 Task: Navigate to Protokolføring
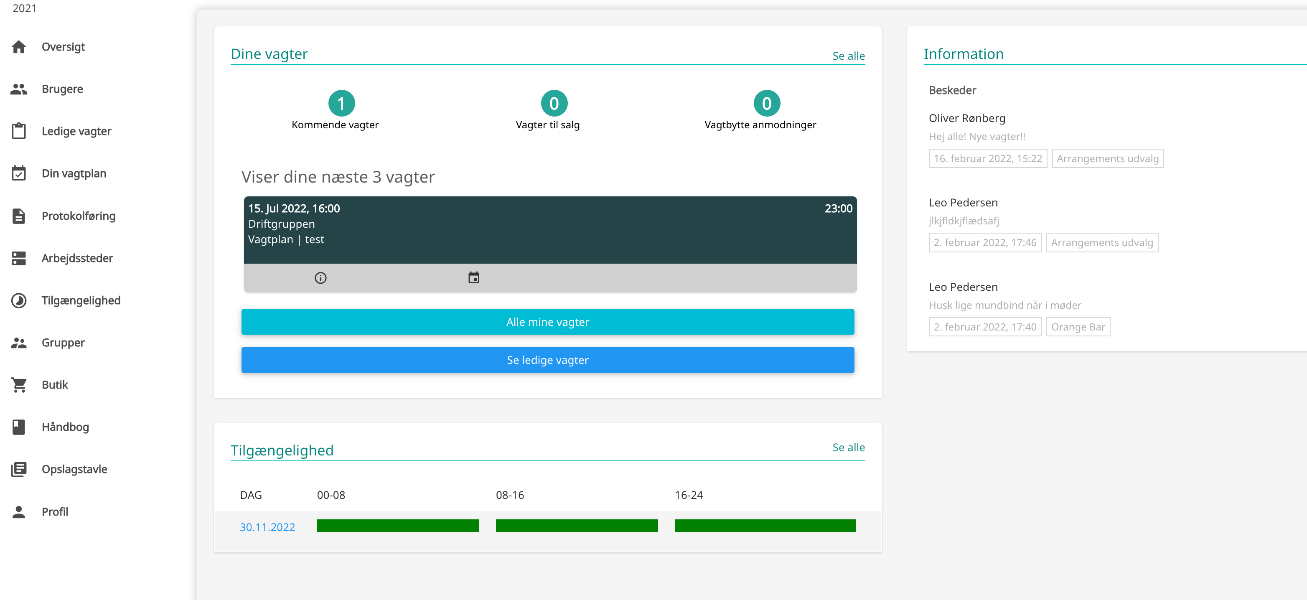click(79, 216)
